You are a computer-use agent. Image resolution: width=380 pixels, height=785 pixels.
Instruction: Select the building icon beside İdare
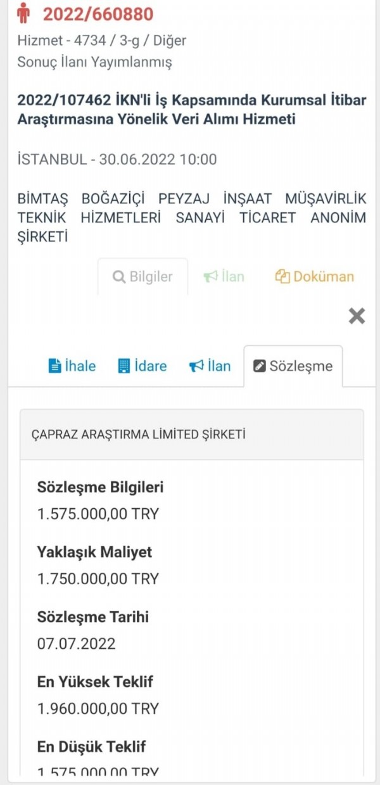point(123,366)
